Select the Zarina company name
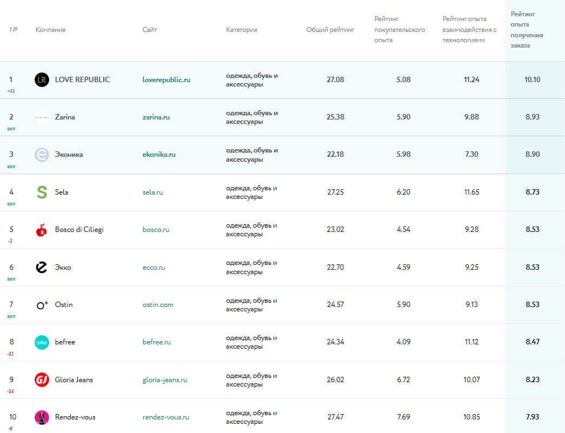This screenshot has width=565, height=433. [65, 117]
